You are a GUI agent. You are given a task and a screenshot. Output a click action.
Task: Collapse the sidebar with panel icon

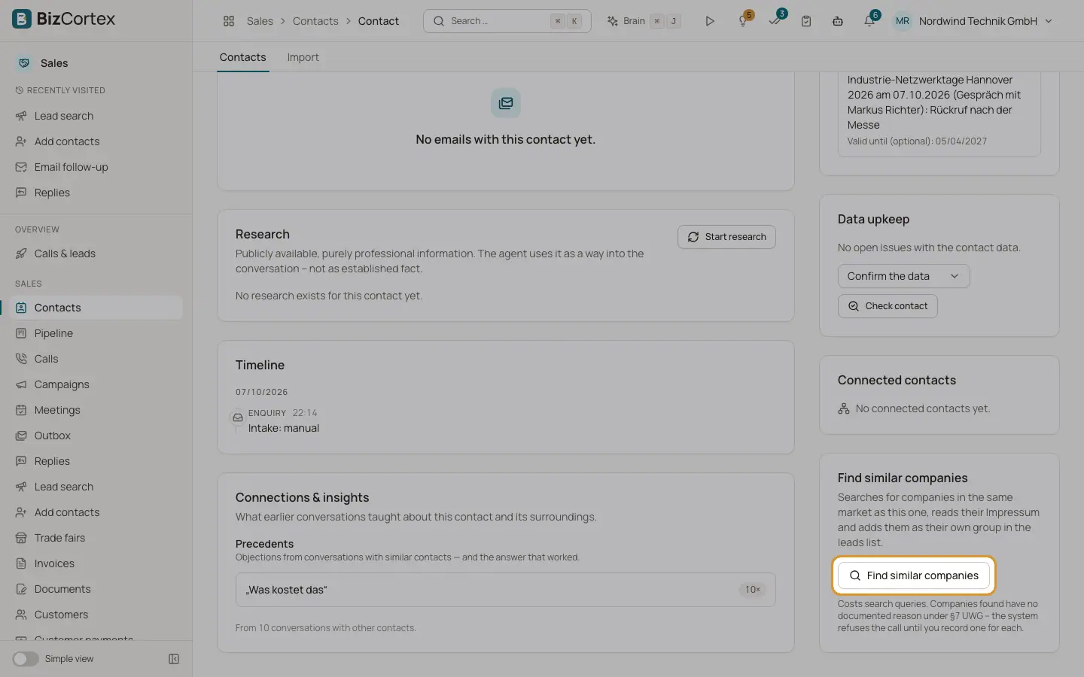click(174, 659)
